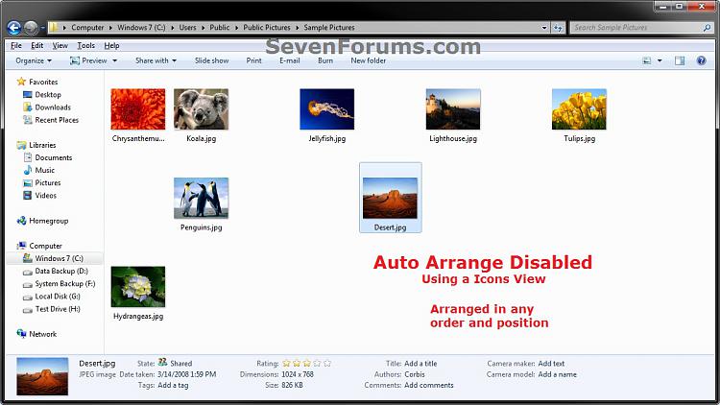
Task: Click the System Backup (F:) drive icon
Action: (x=27, y=284)
